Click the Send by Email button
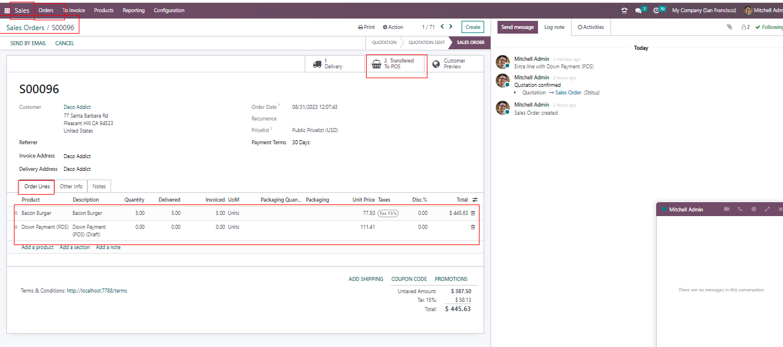The height and width of the screenshot is (347, 783). 28,43
